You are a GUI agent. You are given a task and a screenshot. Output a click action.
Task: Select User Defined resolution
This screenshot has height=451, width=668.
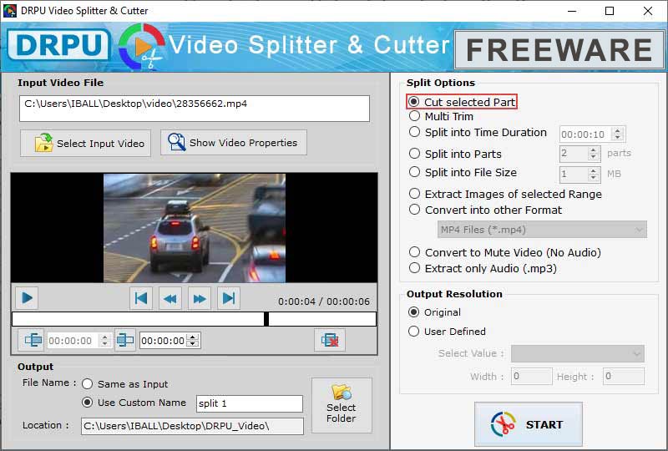pos(447,332)
